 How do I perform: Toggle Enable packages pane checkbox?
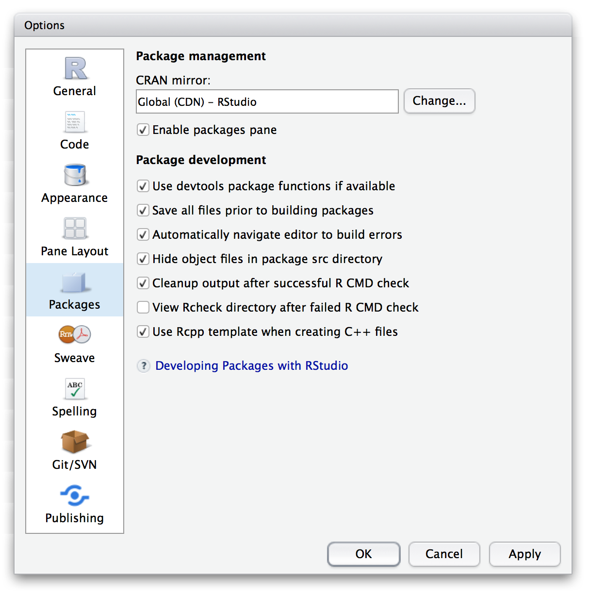click(x=143, y=130)
